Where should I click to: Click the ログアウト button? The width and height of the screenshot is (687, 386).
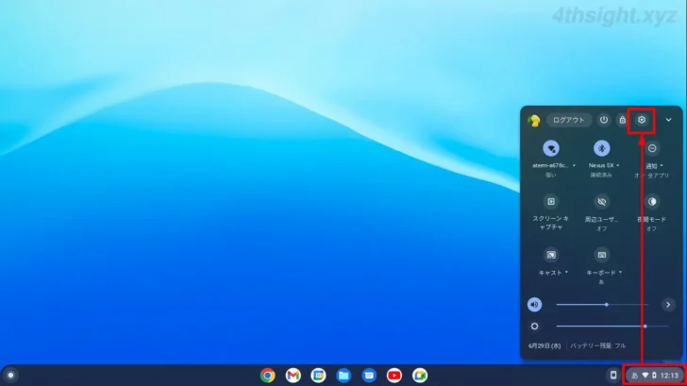tap(568, 120)
